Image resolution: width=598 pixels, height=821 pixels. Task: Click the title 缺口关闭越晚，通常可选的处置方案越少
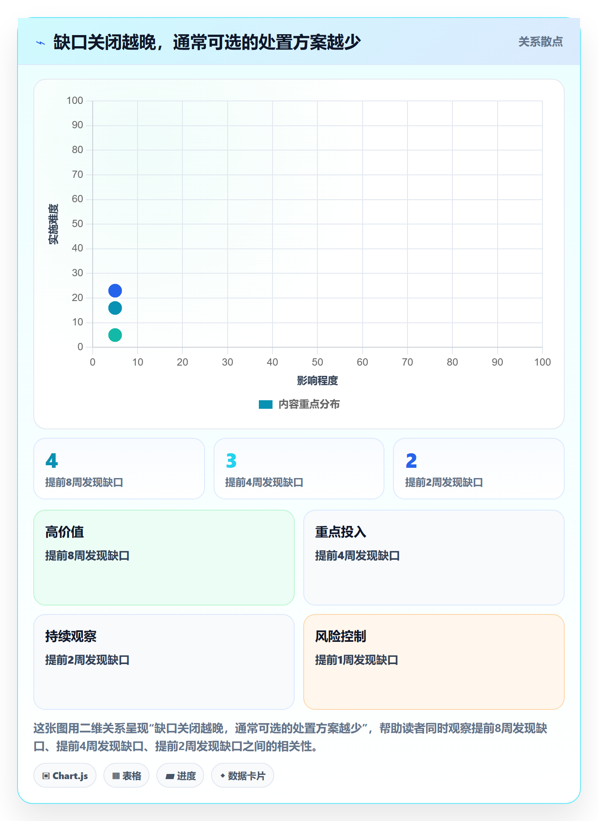click(x=207, y=42)
